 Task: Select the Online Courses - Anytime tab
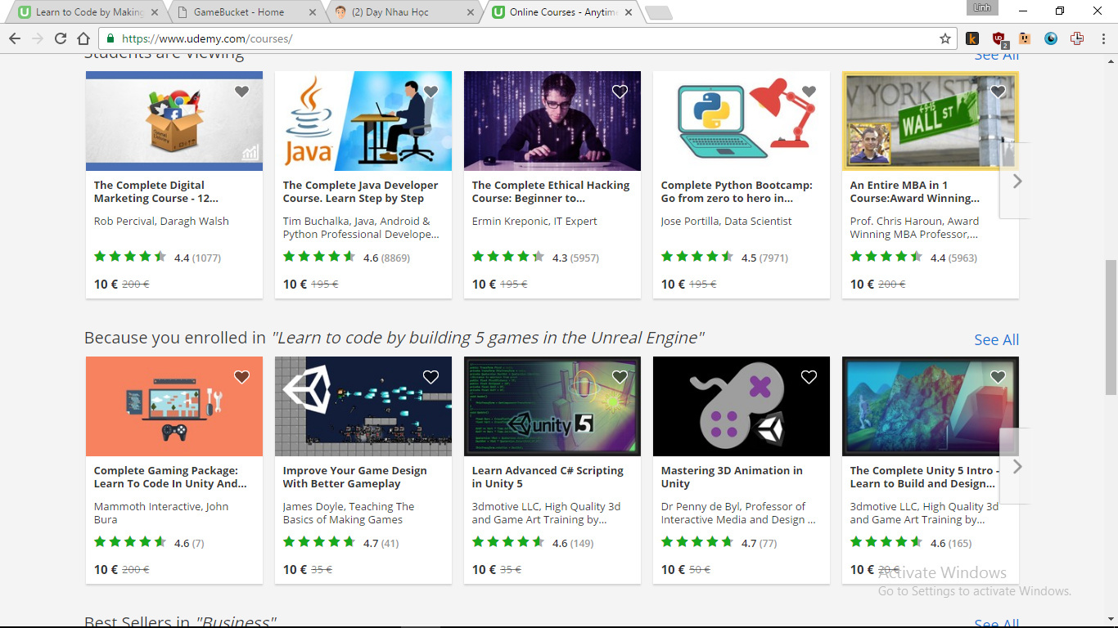click(x=563, y=12)
